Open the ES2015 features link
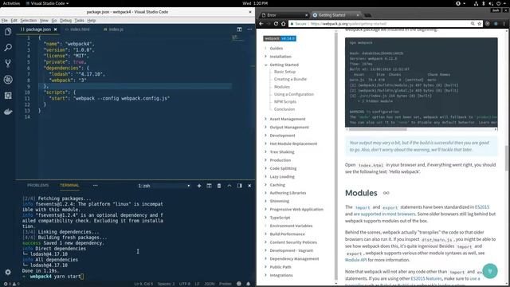Image resolution: width=510 pixels, height=287 pixels. click(x=426, y=278)
